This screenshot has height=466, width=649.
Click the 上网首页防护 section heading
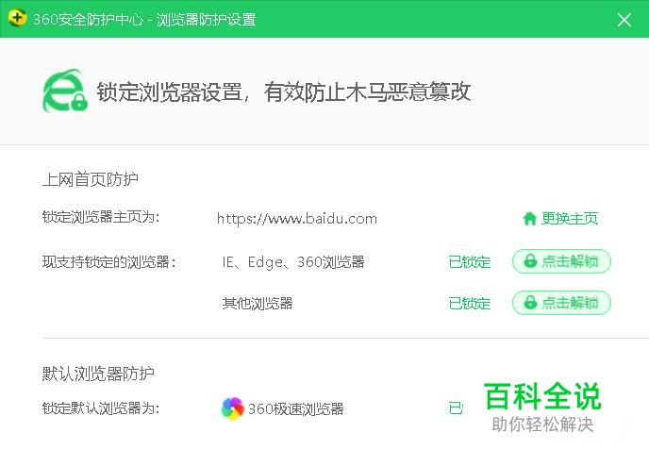click(91, 179)
